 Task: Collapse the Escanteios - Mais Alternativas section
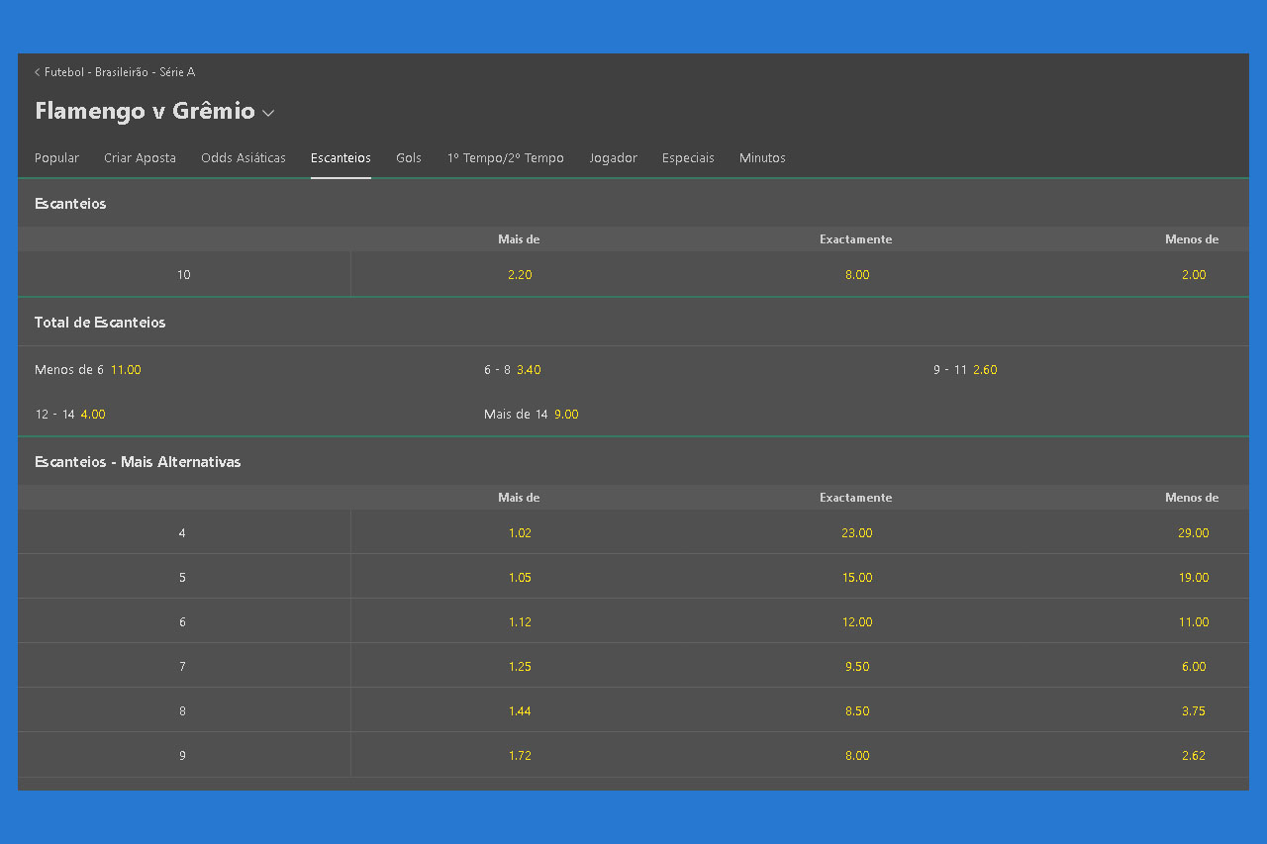pyautogui.click(x=633, y=462)
